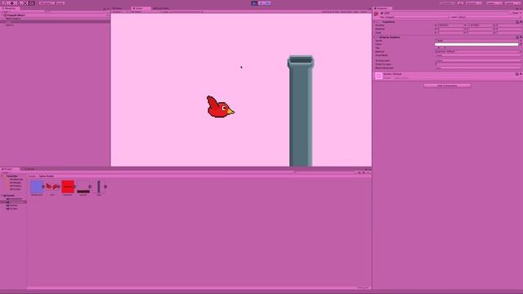Open the Layers dropdown in the toolbar
Screen dimensions: 523x294
pyautogui.click(x=494, y=3)
